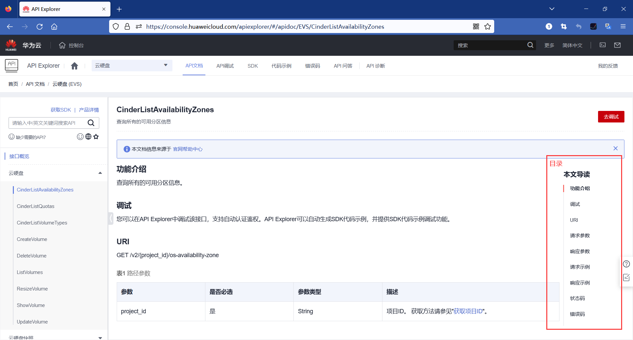Select ShowVolume in the API list
The image size is (633, 340).
click(31, 305)
